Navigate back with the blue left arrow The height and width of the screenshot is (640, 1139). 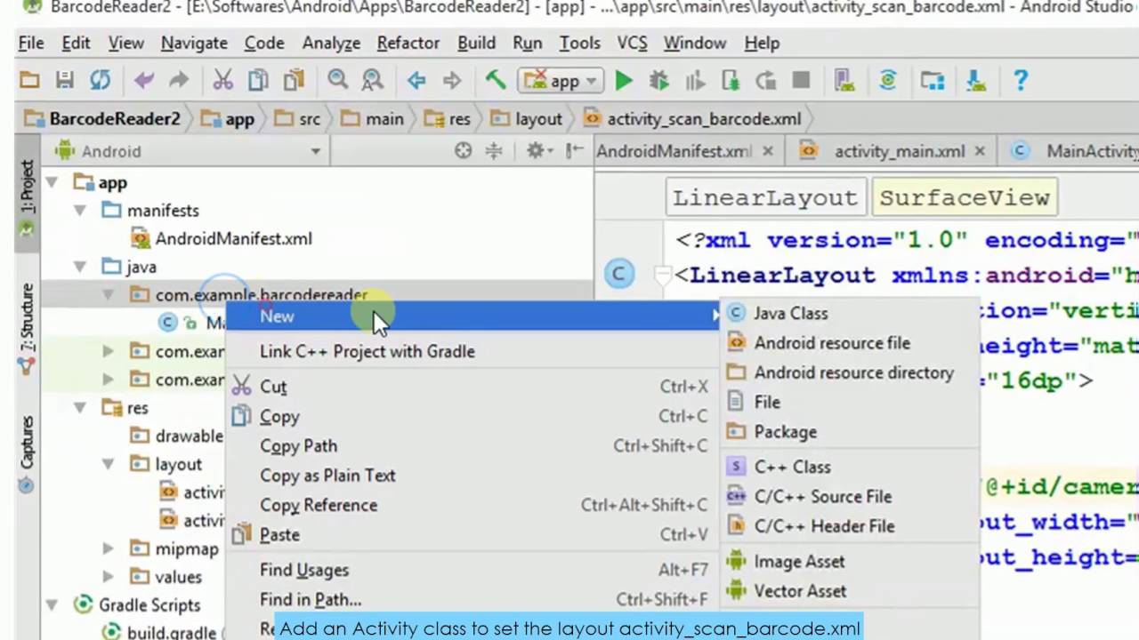point(416,81)
